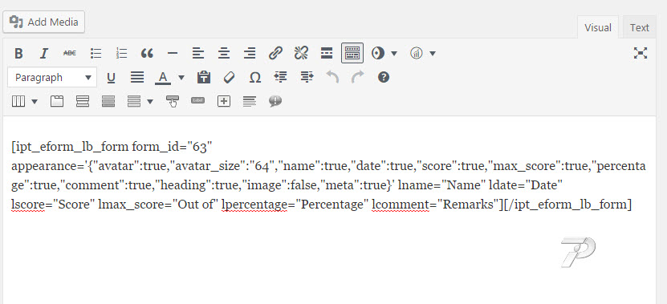Clear formatting with the eraser icon

[x=230, y=77]
